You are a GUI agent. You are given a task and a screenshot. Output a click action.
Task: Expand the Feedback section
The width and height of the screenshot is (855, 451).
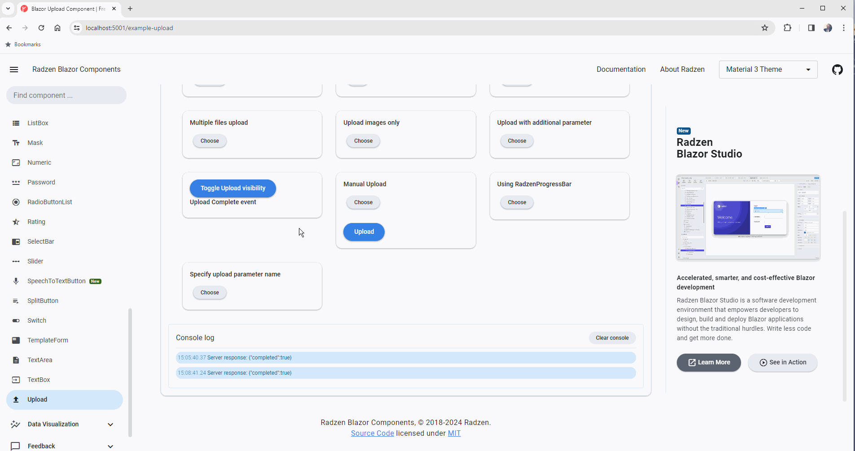[110, 447]
